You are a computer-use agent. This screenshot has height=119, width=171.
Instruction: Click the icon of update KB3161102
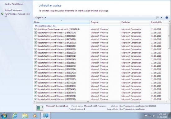(x=36, y=53)
